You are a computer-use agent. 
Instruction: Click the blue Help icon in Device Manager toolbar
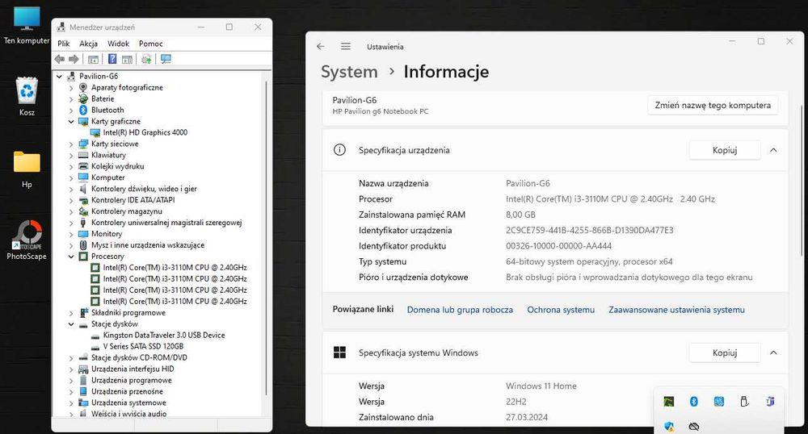(x=112, y=59)
